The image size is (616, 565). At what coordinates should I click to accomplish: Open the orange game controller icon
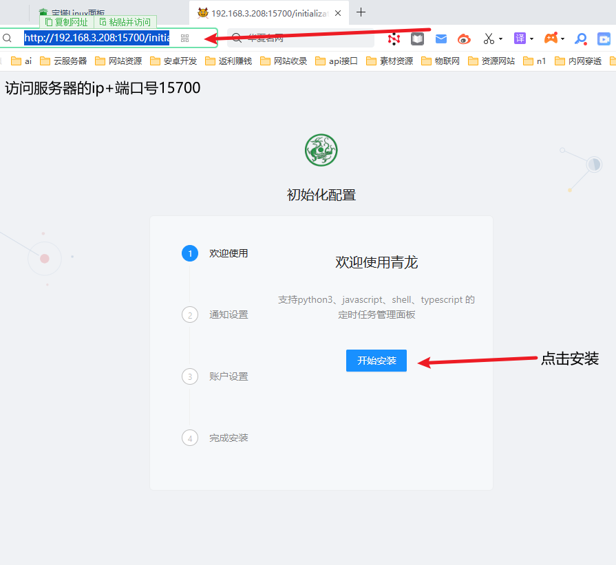point(551,39)
